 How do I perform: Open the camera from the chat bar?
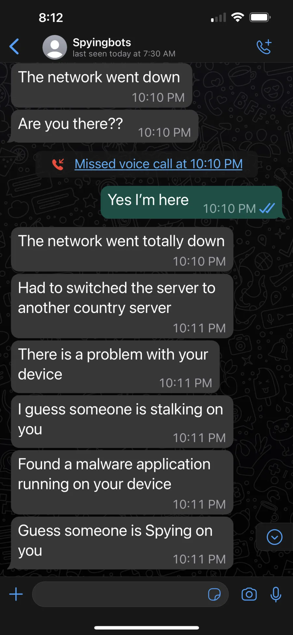tap(249, 594)
